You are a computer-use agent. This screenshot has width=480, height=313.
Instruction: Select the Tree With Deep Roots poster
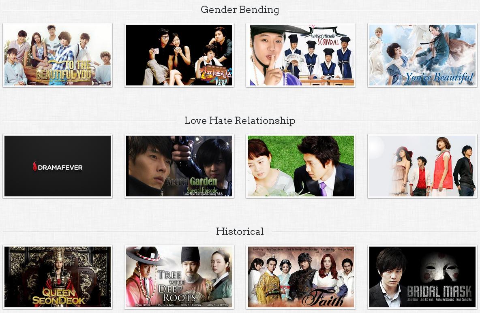click(x=179, y=277)
